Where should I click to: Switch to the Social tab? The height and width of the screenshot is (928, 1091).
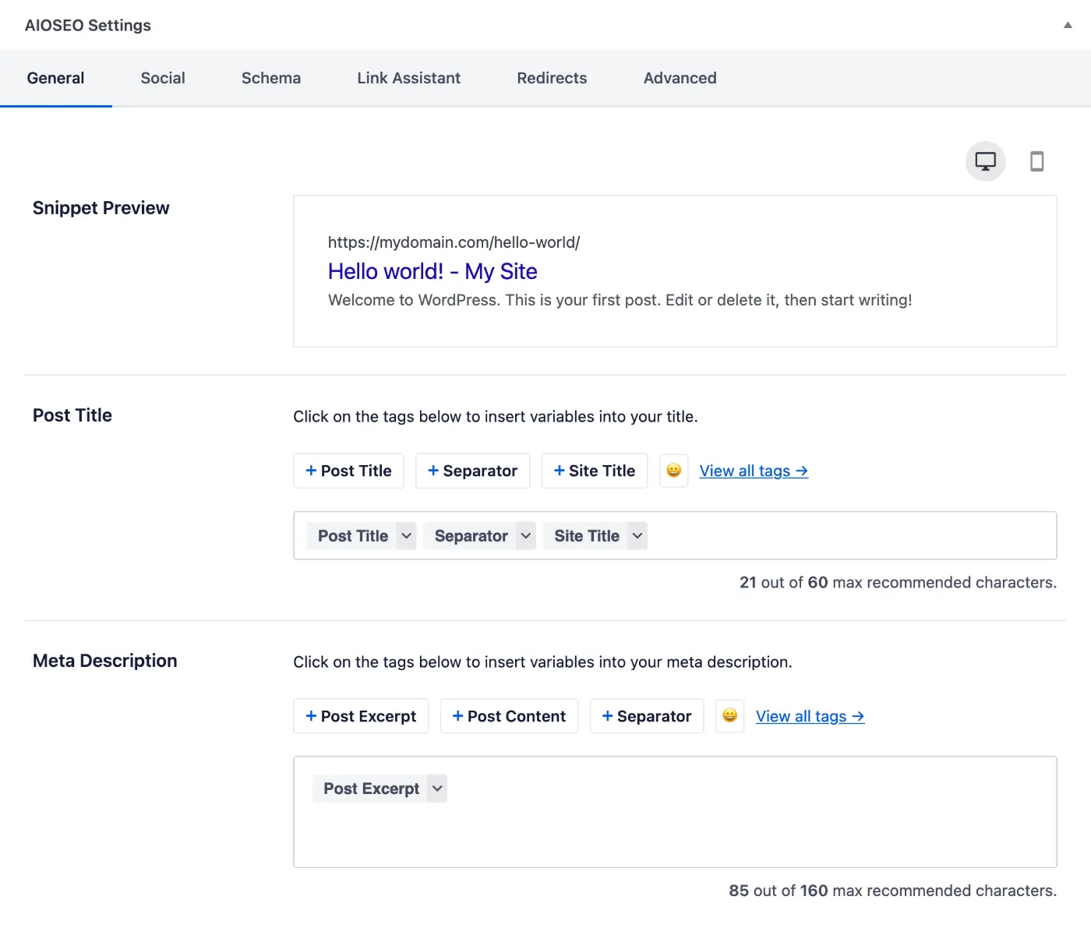point(163,78)
